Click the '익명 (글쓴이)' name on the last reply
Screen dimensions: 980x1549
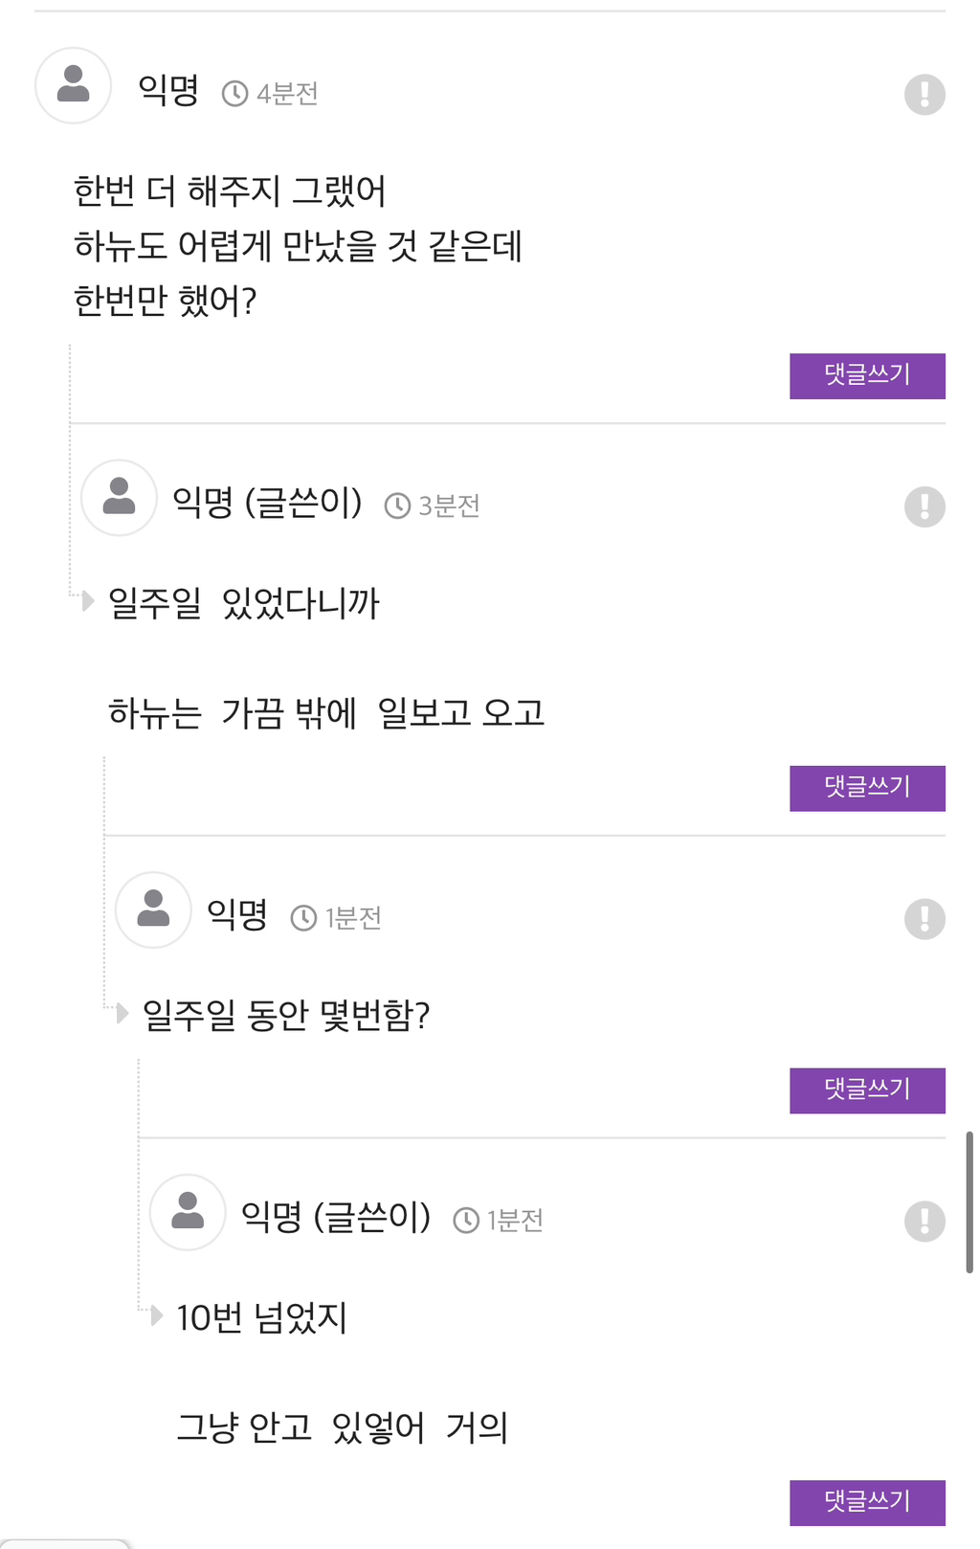(x=336, y=1217)
